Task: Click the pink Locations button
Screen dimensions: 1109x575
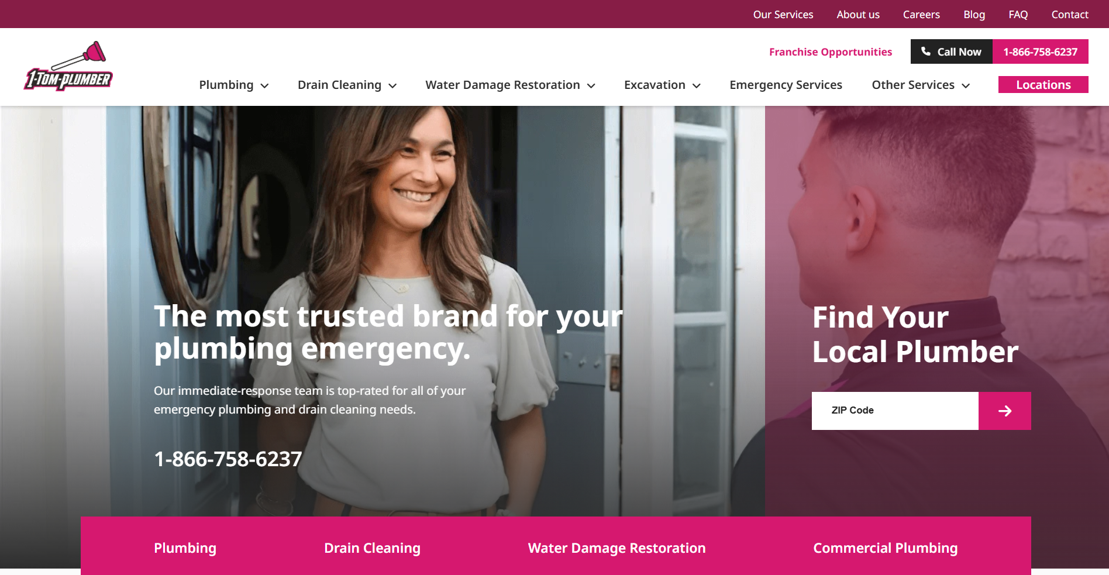Action: pyautogui.click(x=1043, y=85)
